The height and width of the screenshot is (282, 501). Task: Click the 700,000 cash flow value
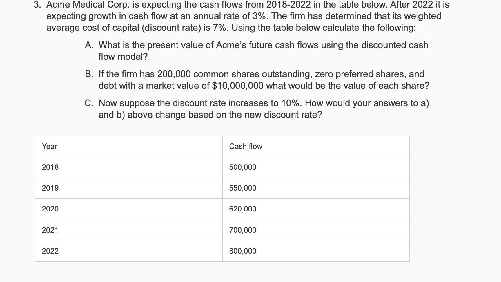pos(243,230)
